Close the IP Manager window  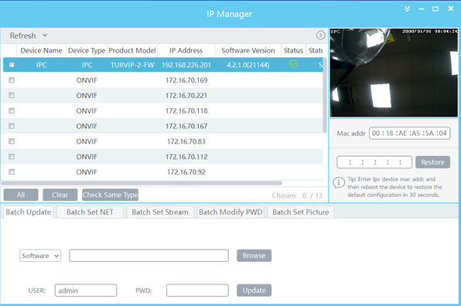[451, 8]
